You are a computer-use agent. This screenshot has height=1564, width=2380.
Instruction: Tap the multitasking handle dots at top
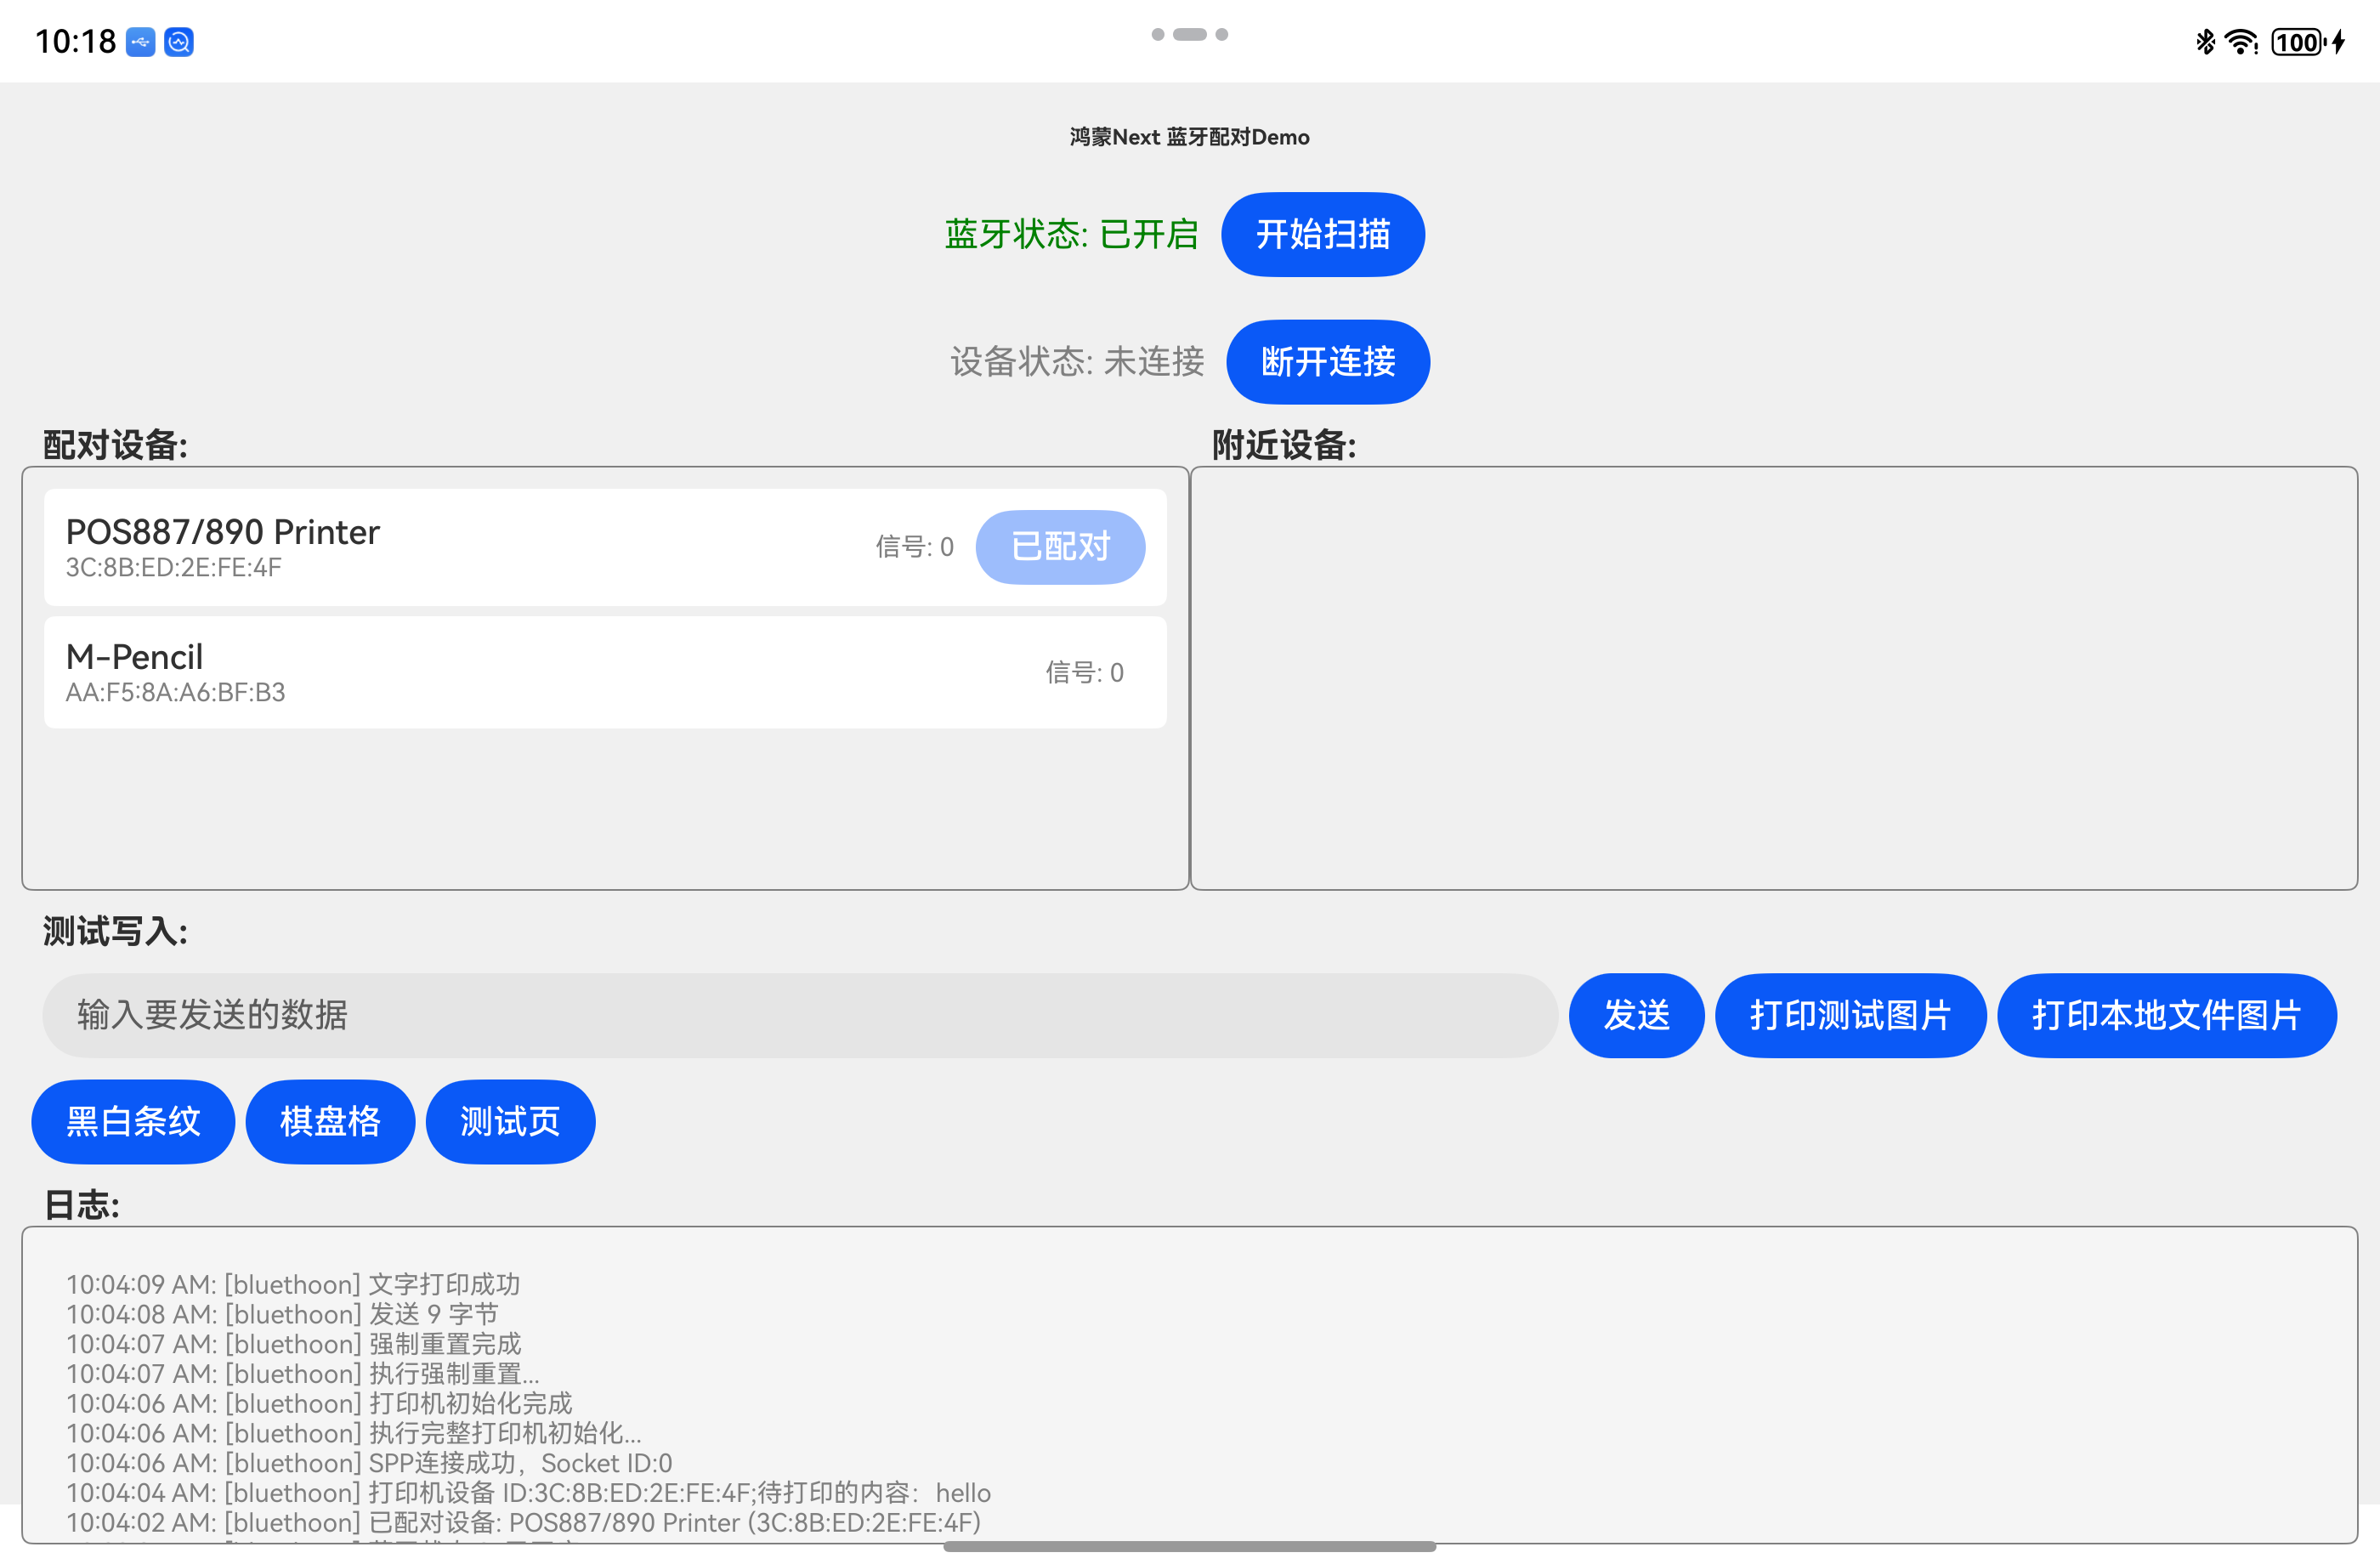tap(1190, 34)
